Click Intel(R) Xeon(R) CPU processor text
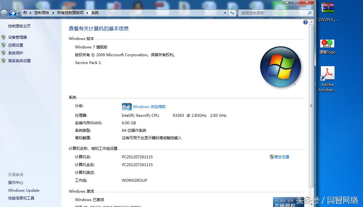Viewport: 363px width, 207px height. coord(140,116)
